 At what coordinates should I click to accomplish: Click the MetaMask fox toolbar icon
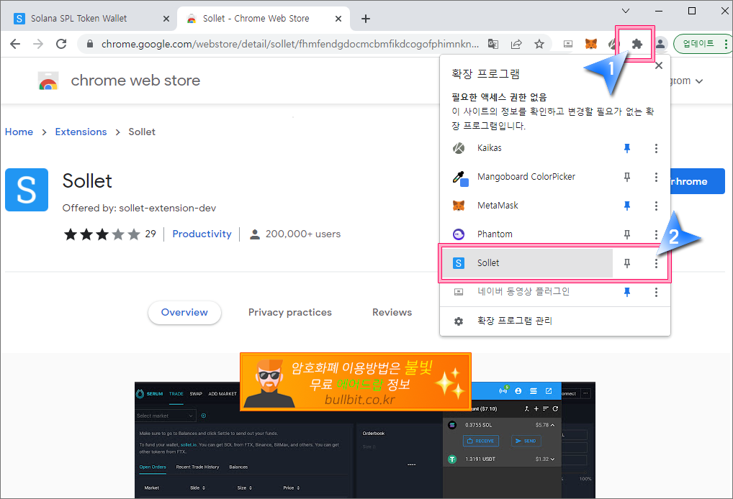coord(591,44)
